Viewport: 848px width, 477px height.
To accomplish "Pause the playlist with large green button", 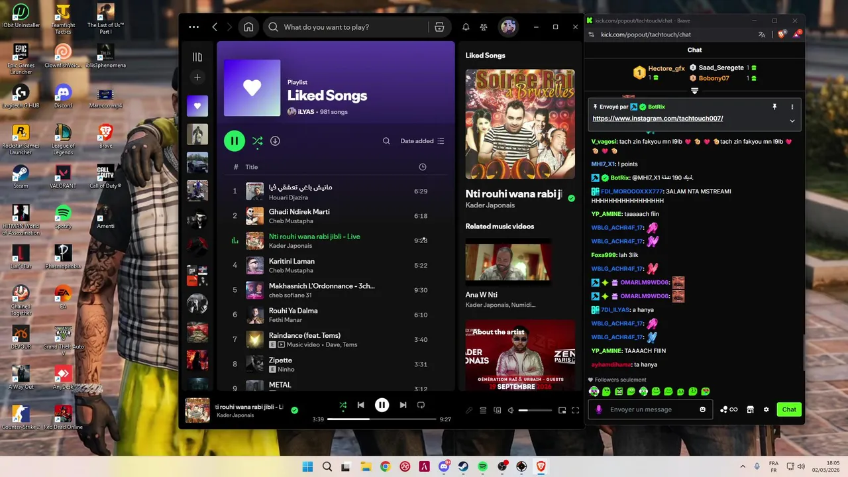I will (234, 140).
